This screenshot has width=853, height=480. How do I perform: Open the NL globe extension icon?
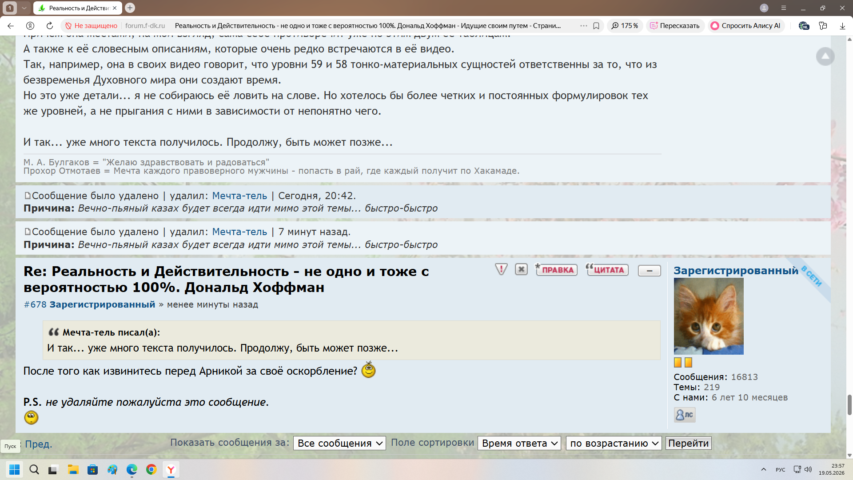[x=804, y=26]
